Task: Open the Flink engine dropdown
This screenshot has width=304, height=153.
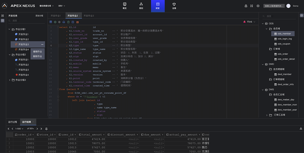Action: [249, 22]
